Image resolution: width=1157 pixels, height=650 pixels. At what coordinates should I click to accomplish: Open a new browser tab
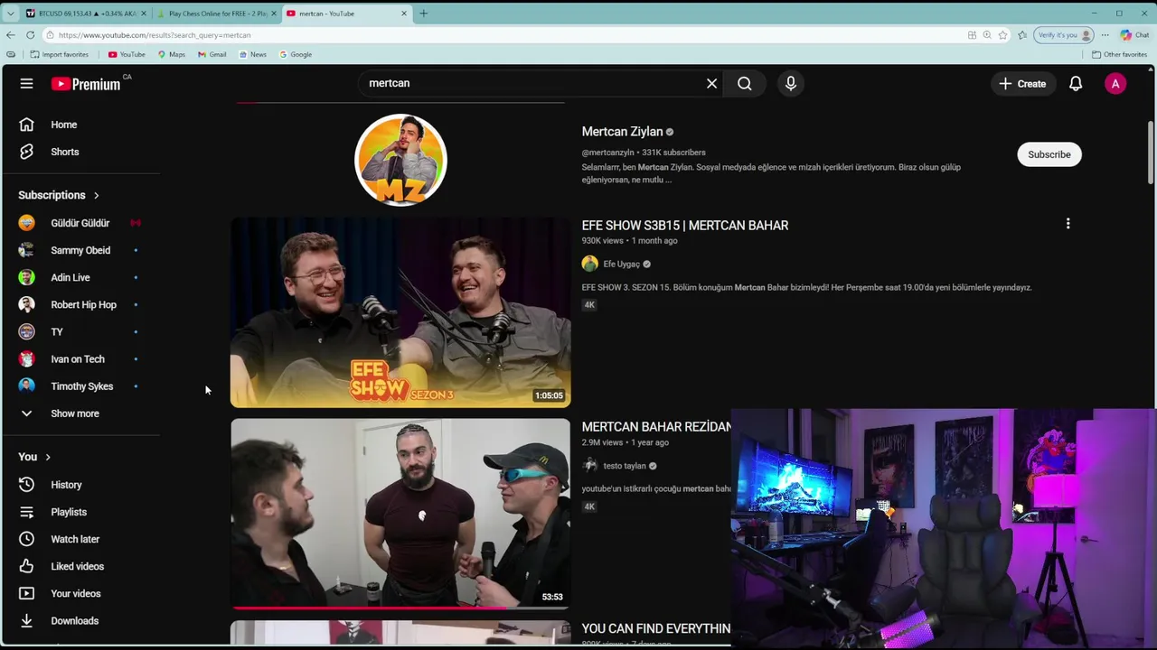pos(423,14)
